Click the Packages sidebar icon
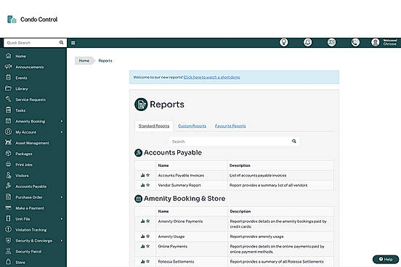 coord(9,153)
